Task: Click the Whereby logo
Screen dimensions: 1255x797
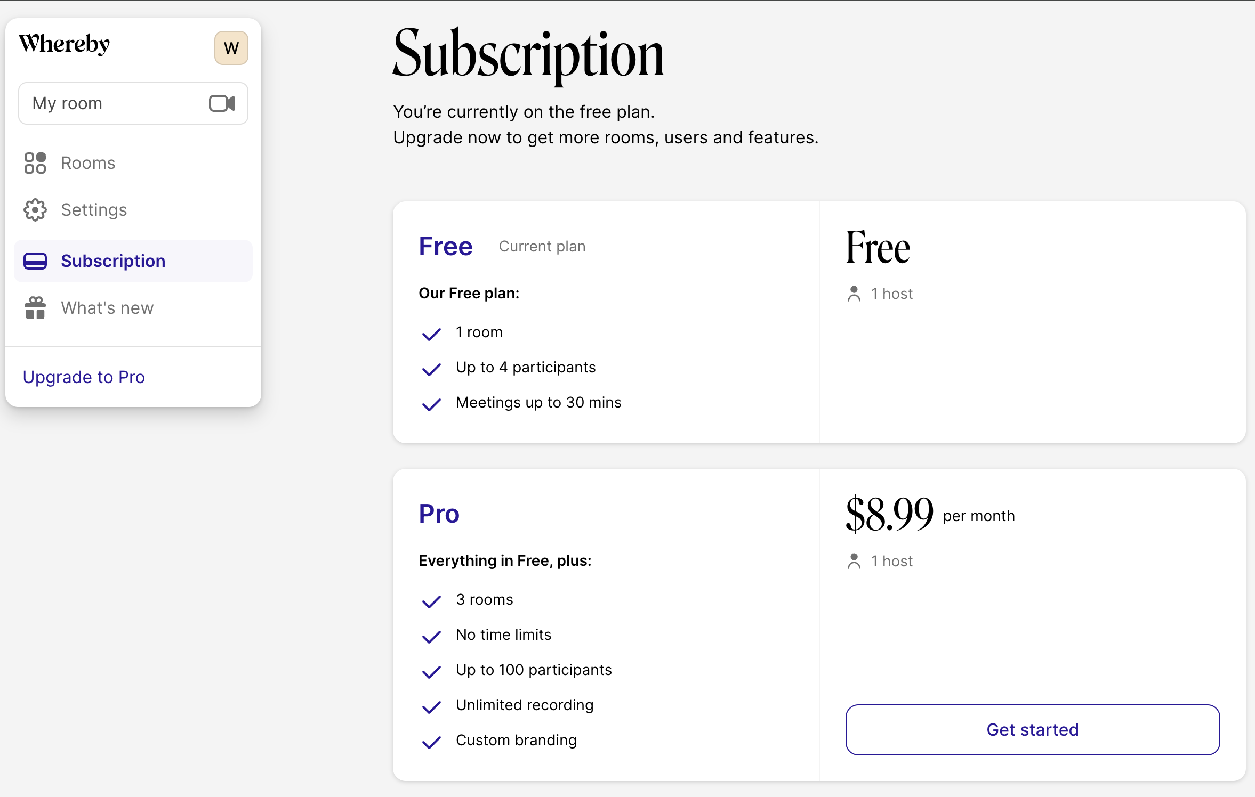Action: tap(65, 44)
